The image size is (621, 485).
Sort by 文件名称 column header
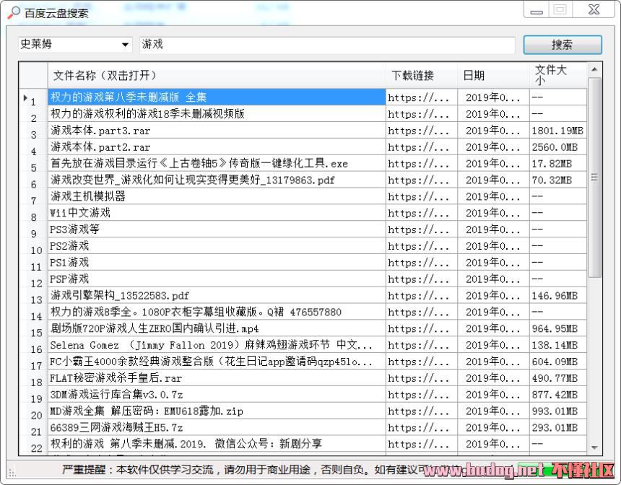click(217, 75)
